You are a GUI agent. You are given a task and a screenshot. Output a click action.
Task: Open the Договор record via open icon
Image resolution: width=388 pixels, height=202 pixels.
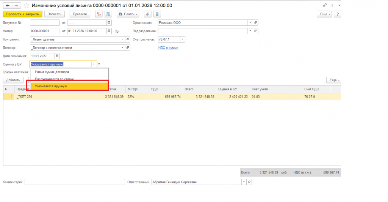tap(128, 47)
